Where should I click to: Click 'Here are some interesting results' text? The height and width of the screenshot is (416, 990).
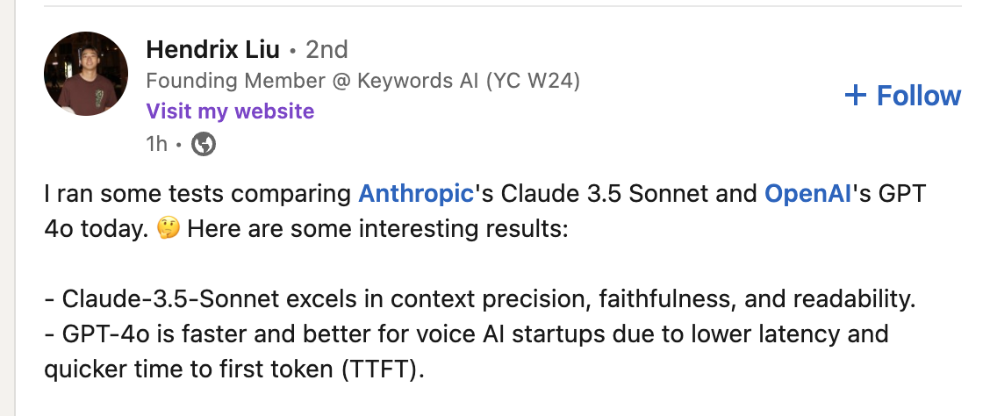[x=378, y=228]
